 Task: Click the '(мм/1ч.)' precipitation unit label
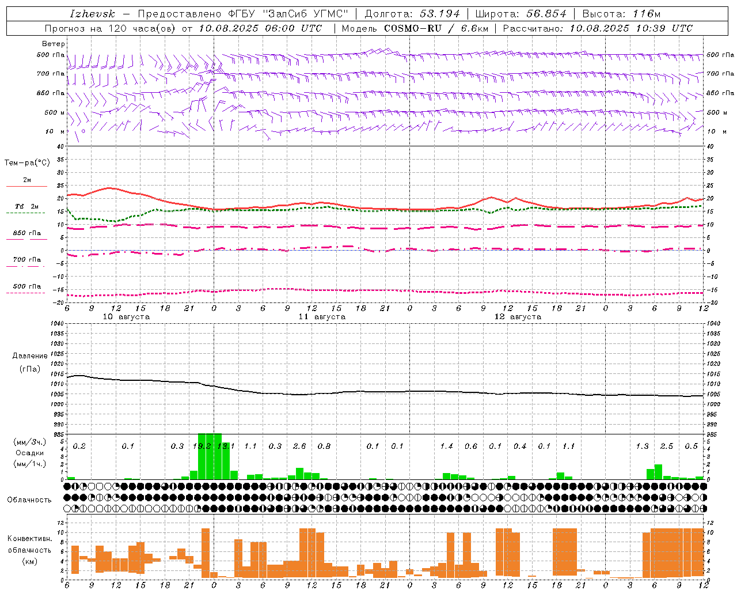(x=29, y=464)
